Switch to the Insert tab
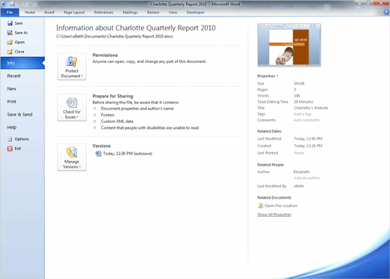The width and height of the screenshot is (390, 279). (49, 12)
